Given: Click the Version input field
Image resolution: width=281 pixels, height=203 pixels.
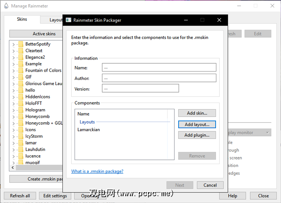Looking at the screenshot, I should coord(140,88).
